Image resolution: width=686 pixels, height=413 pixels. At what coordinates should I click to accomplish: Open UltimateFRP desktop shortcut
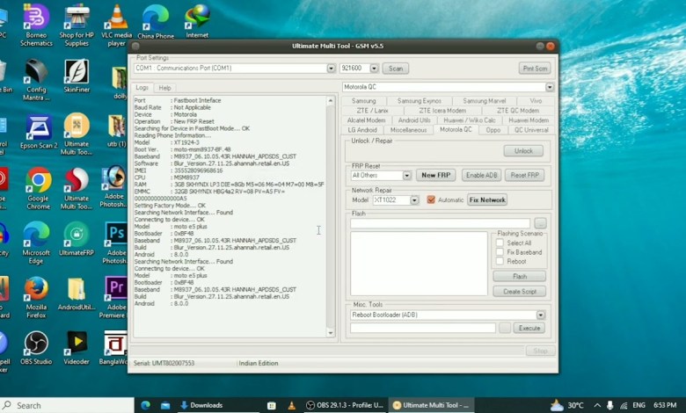(x=77, y=239)
